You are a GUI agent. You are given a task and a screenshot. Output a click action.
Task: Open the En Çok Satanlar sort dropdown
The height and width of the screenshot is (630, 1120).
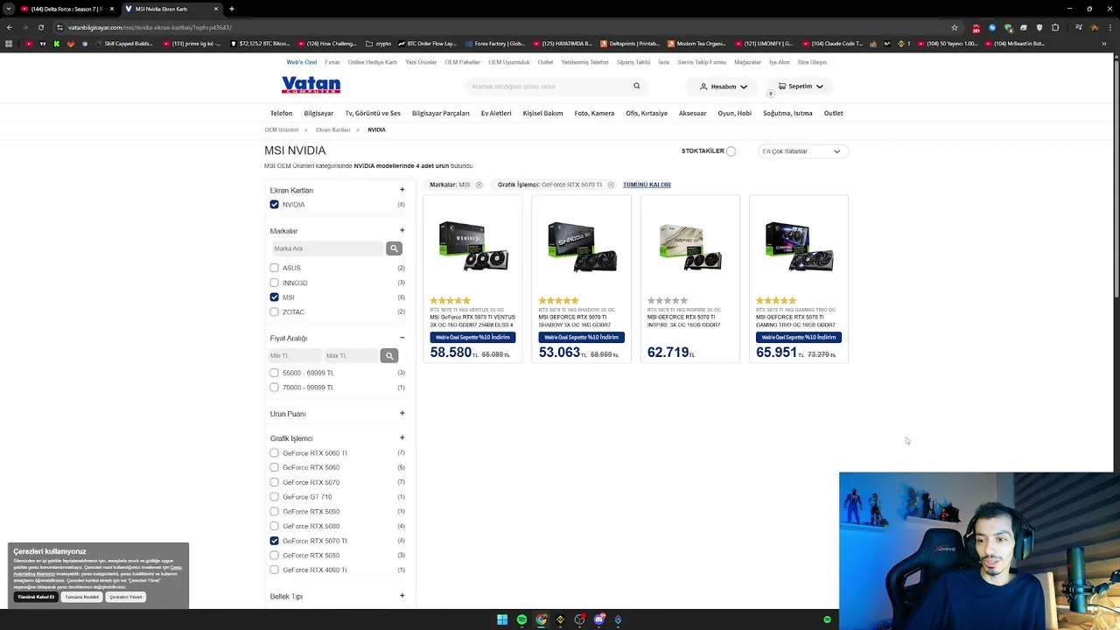pos(801,151)
